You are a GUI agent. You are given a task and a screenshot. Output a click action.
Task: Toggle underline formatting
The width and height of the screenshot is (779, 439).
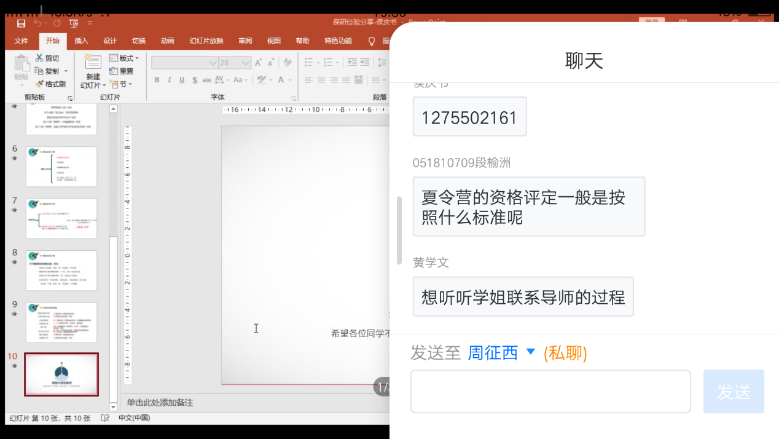pyautogui.click(x=182, y=80)
